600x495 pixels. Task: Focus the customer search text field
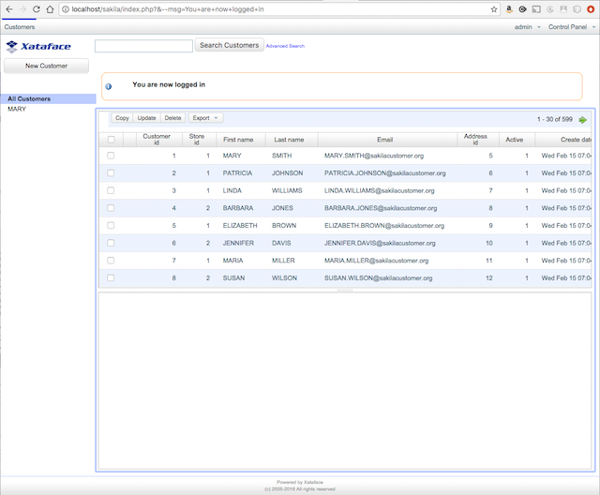[x=143, y=45]
